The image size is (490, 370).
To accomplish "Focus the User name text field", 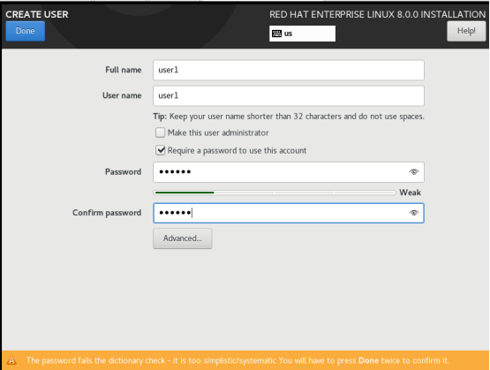I will (x=289, y=95).
